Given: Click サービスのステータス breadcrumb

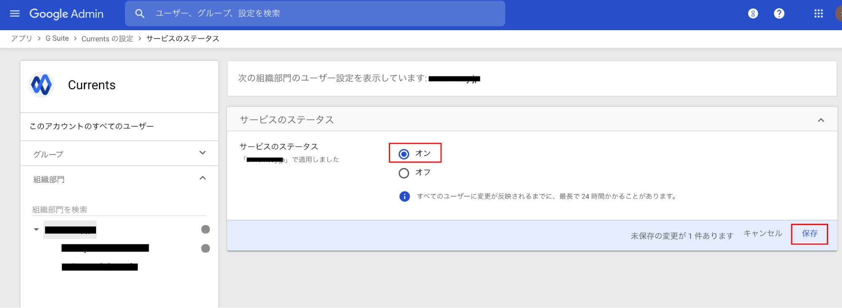Looking at the screenshot, I should click(x=183, y=39).
